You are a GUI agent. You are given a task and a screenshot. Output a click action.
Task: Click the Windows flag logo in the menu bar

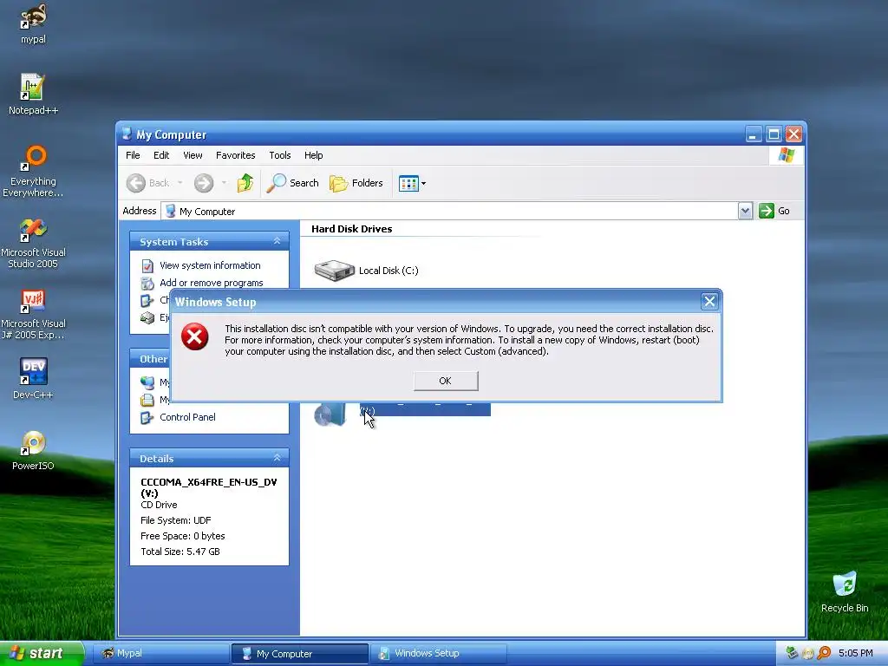click(786, 155)
